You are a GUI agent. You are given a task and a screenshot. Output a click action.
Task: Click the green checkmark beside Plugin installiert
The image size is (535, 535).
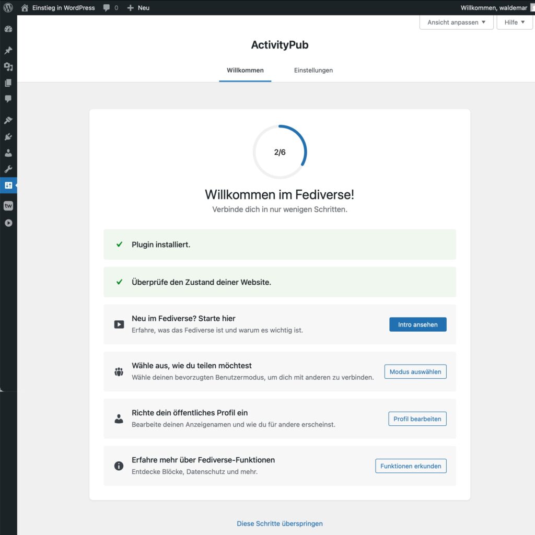pyautogui.click(x=120, y=245)
